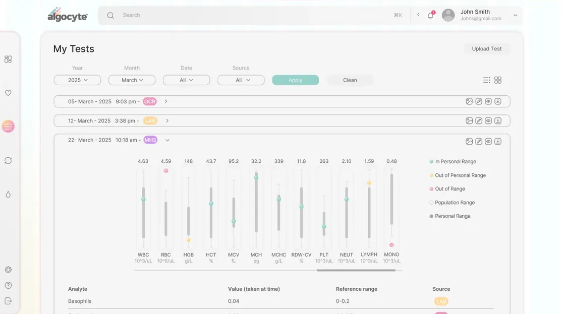Collapse the 22-March 2025 test row

(x=167, y=141)
